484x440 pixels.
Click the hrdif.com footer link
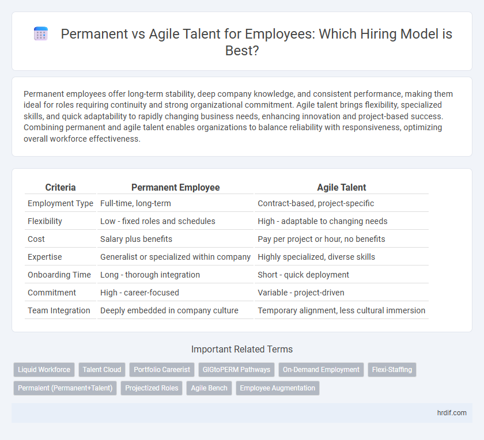tap(452, 413)
